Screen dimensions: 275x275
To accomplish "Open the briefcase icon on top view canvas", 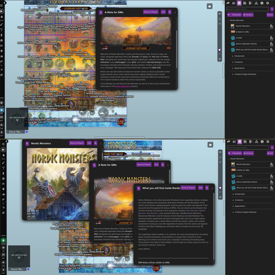I will pos(209,6).
